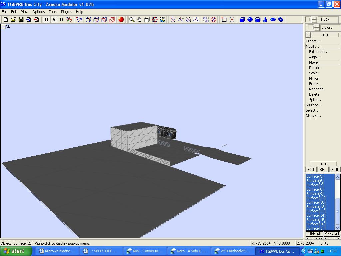This screenshot has height=256, width=341.
Task: Create a cone primitive from the toolbar
Action: click(x=265, y=20)
